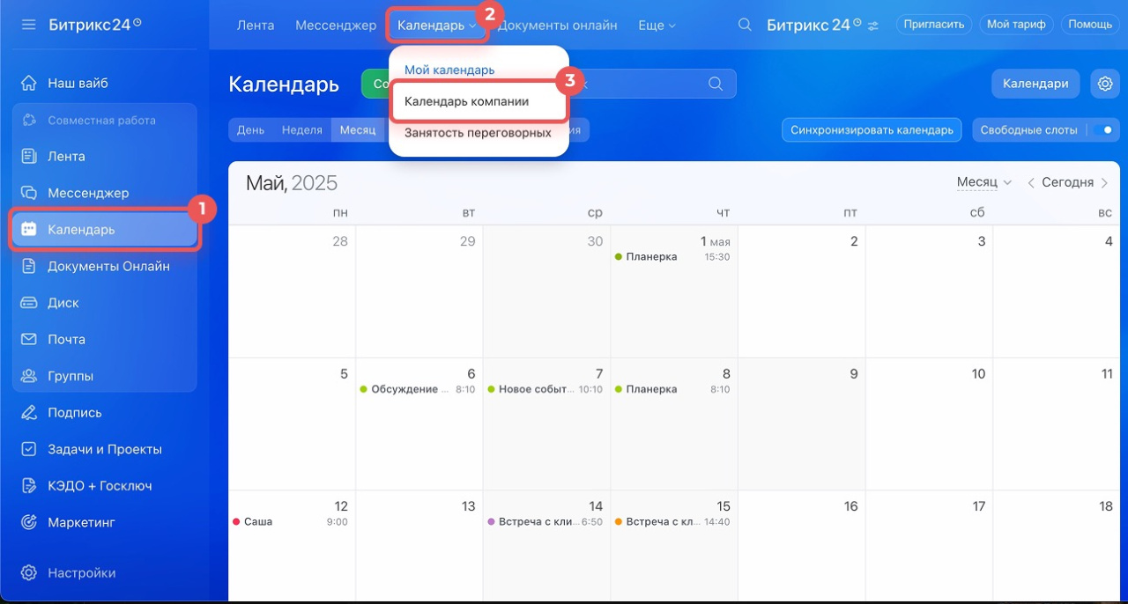Switch to День view tab
This screenshot has height=604, width=1128.
pyautogui.click(x=250, y=130)
